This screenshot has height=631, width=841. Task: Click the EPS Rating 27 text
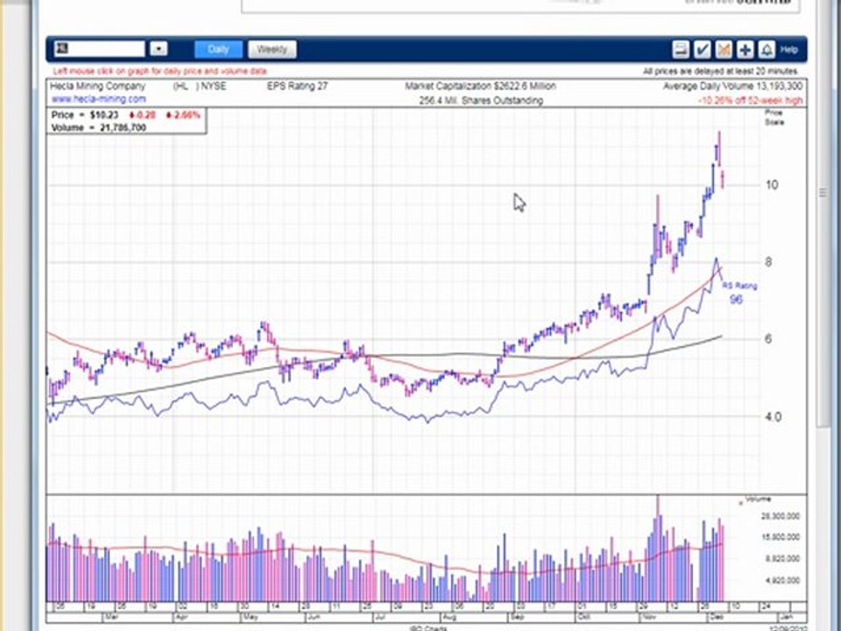297,86
